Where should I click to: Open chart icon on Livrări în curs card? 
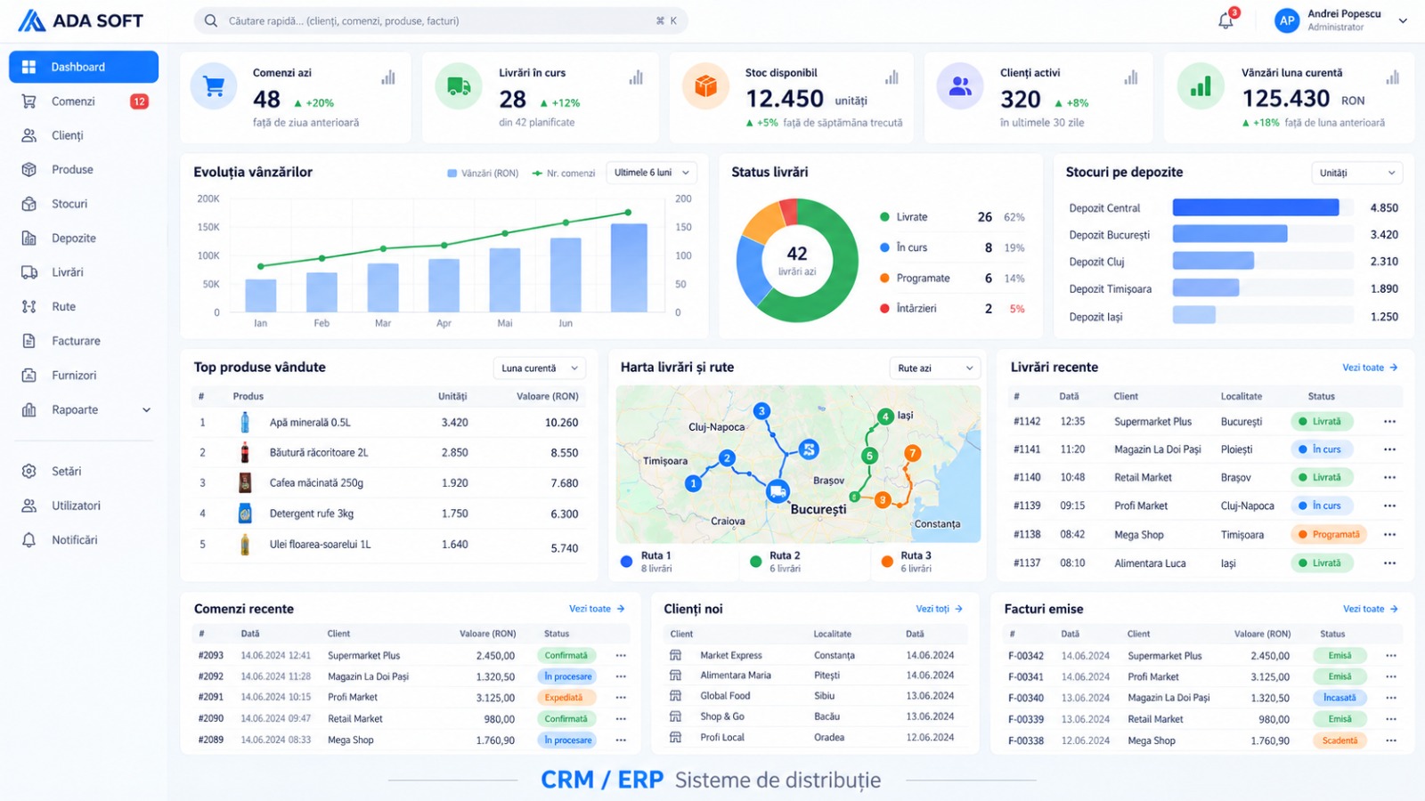coord(636,77)
